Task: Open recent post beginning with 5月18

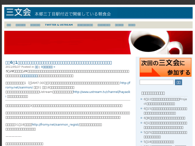Action: 159,142
